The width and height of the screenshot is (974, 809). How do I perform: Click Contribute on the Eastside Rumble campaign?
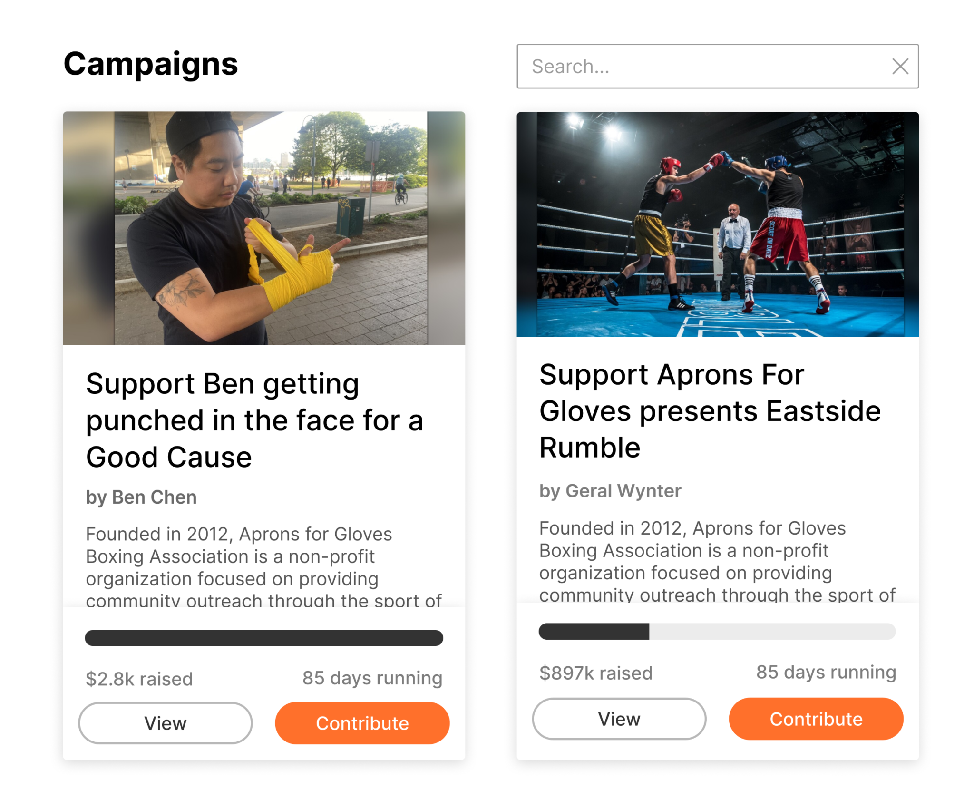click(x=816, y=719)
